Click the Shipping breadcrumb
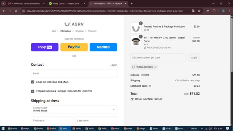 (79, 31)
